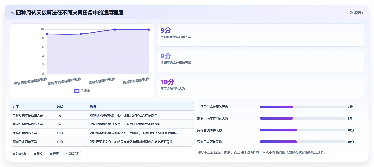
Task: Open the 10分 库存金额周转天数 card
Action: [260, 87]
